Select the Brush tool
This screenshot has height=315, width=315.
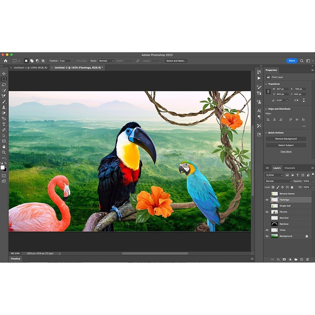tap(4, 101)
